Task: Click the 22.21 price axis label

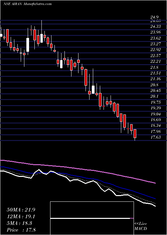Action: [x=155, y=61]
